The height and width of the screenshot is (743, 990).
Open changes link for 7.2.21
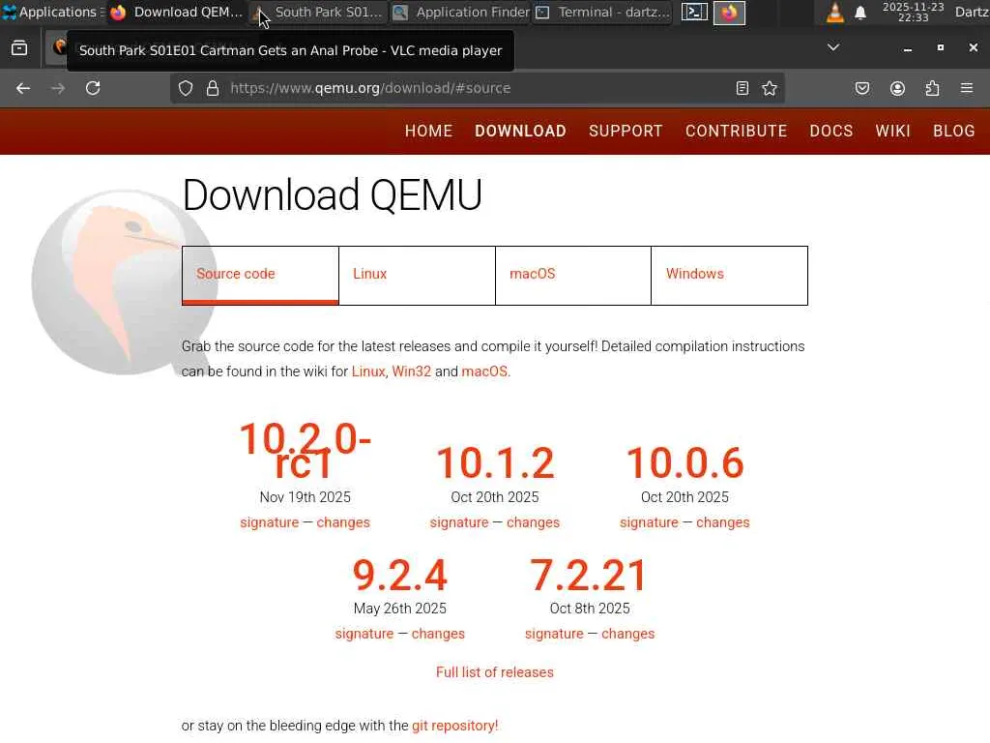point(628,634)
